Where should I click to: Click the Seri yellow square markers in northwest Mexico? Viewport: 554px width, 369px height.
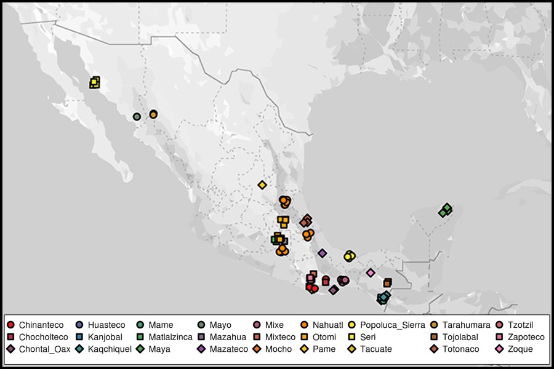pos(94,82)
